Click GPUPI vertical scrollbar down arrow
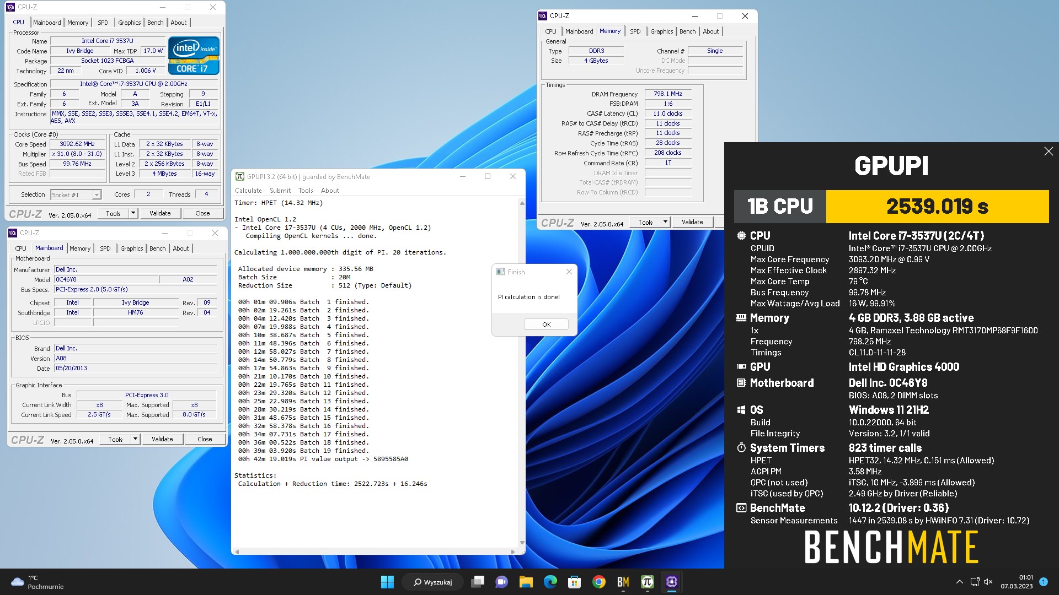The image size is (1059, 595). (x=522, y=542)
